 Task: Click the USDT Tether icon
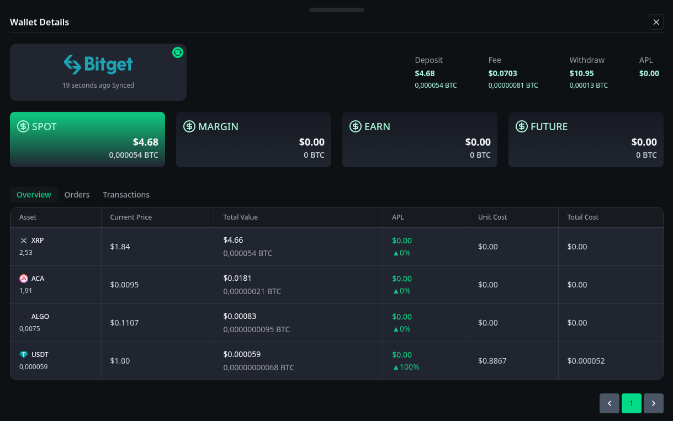(x=23, y=355)
